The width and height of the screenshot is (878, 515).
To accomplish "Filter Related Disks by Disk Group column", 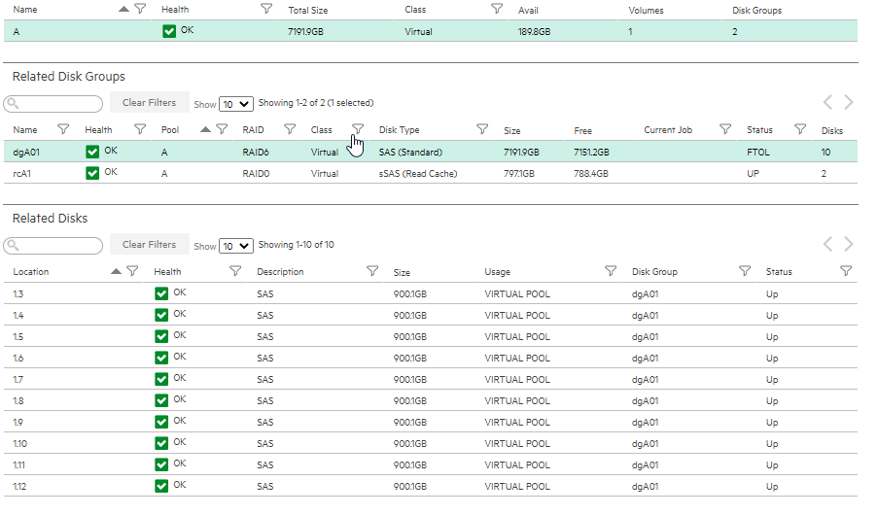I will pos(745,271).
